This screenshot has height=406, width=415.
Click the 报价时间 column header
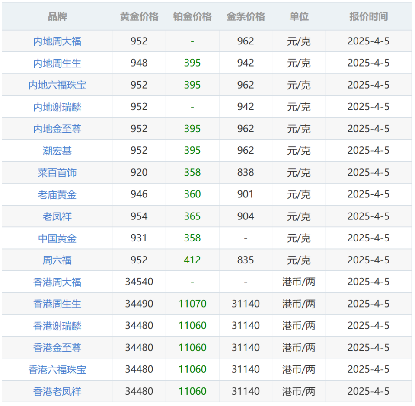tap(368, 17)
